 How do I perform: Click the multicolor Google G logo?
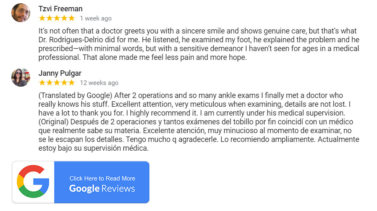coord(33,182)
